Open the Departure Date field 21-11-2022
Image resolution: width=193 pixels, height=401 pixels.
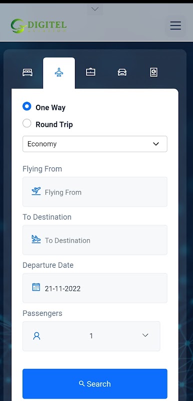pyautogui.click(x=95, y=288)
